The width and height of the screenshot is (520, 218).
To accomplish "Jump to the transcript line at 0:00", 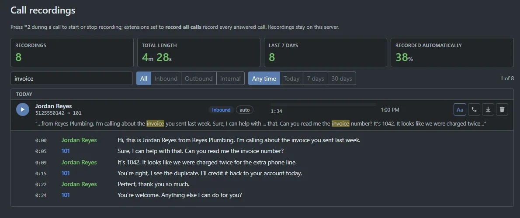I will (41, 140).
